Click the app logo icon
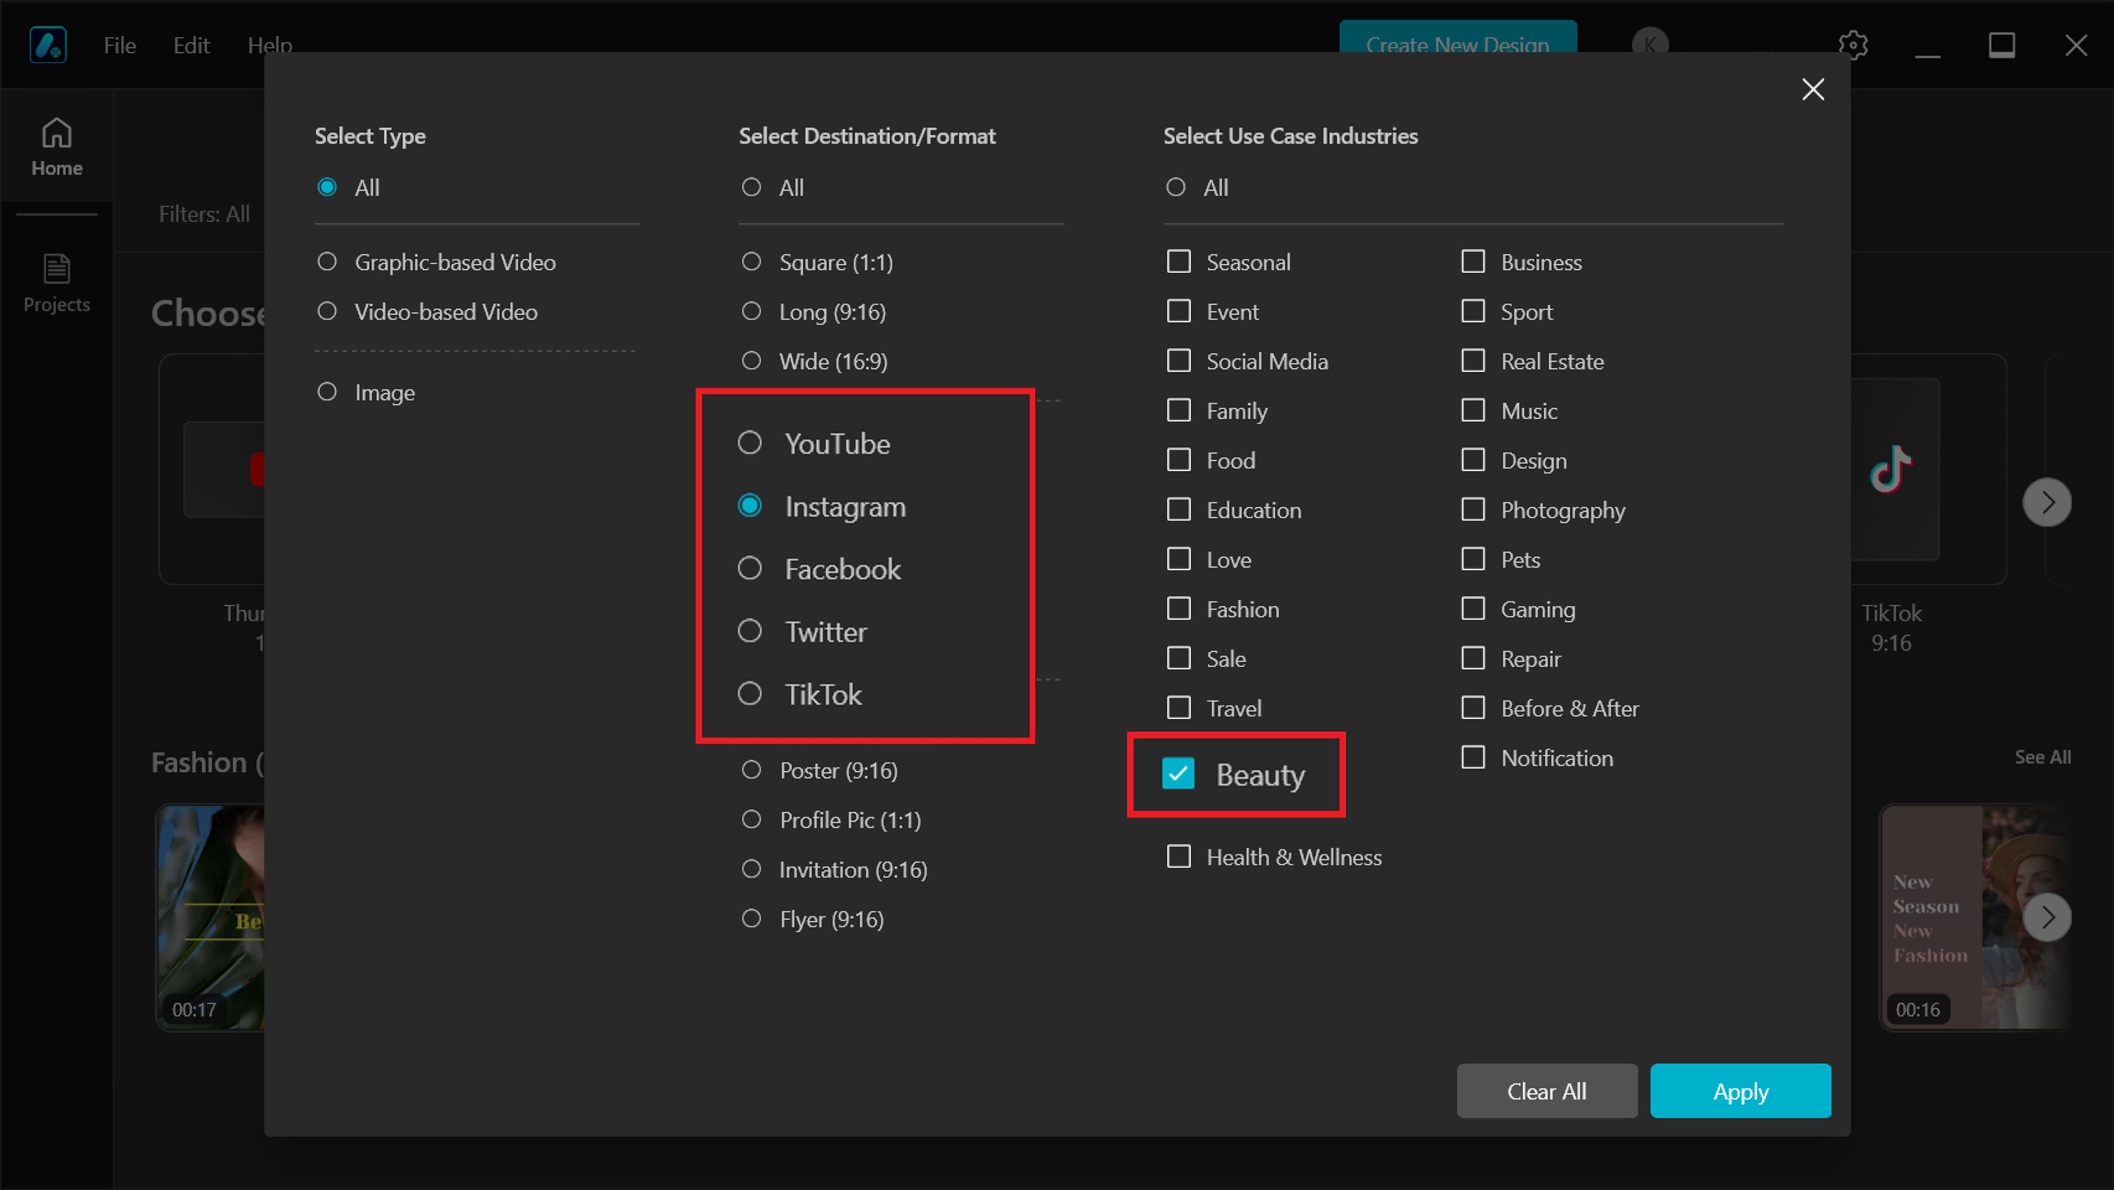This screenshot has height=1190, width=2114. pyautogui.click(x=48, y=44)
